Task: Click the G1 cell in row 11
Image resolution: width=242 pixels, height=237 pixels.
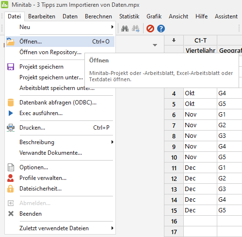Action: (x=229, y=168)
